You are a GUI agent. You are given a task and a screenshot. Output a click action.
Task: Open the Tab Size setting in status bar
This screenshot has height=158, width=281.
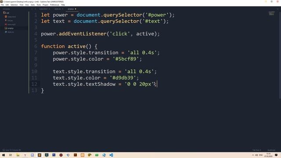click(256, 150)
